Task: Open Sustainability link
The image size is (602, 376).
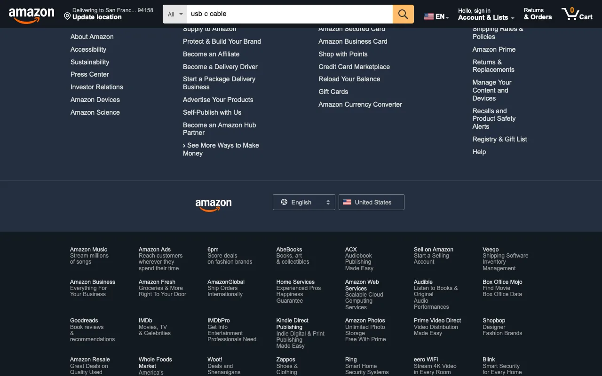Action: pos(90,62)
